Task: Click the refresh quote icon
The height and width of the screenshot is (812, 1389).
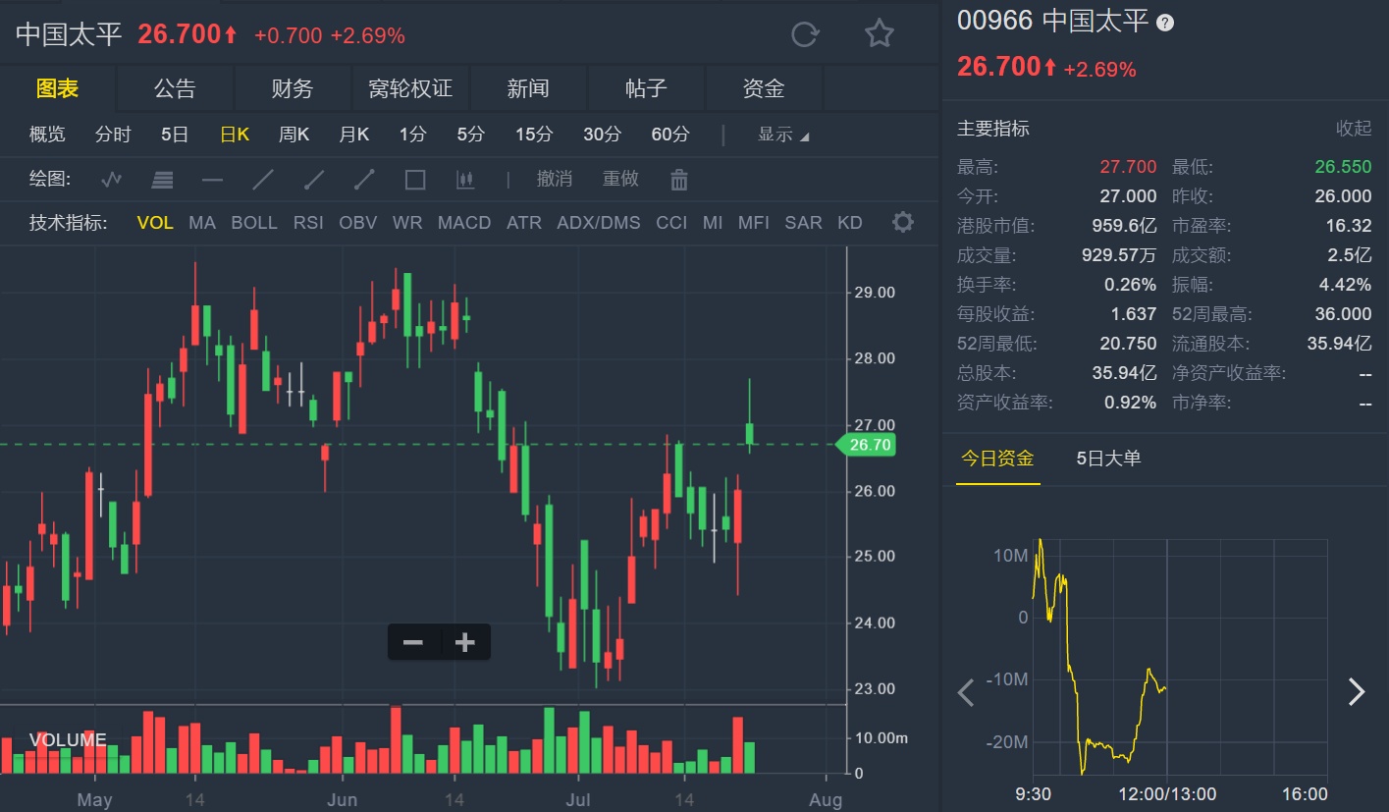Action: coord(805,34)
